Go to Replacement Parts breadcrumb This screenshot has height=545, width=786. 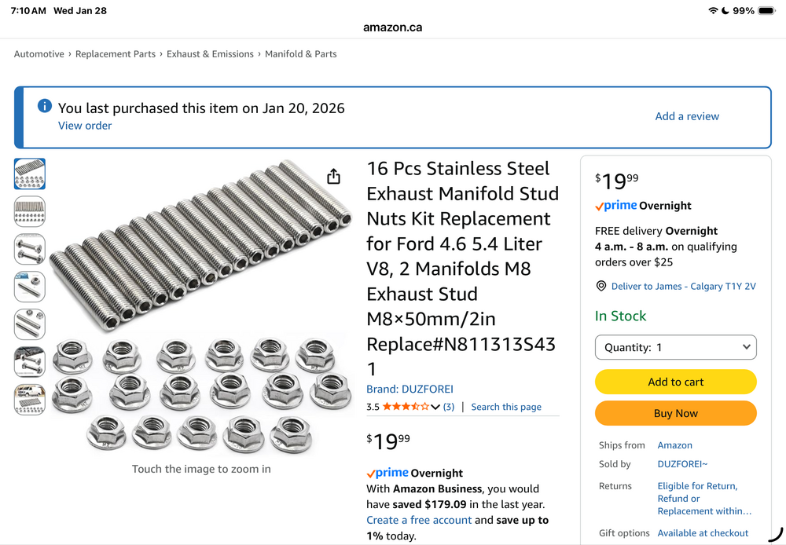116,54
